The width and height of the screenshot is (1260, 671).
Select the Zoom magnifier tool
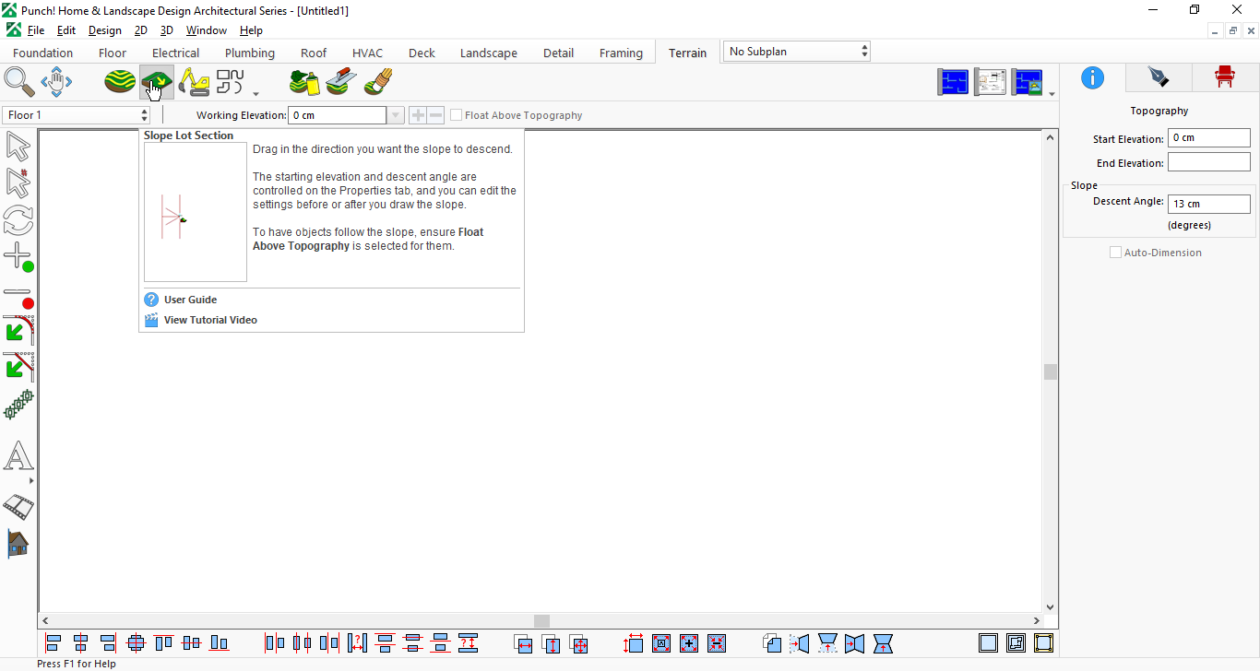tap(19, 82)
